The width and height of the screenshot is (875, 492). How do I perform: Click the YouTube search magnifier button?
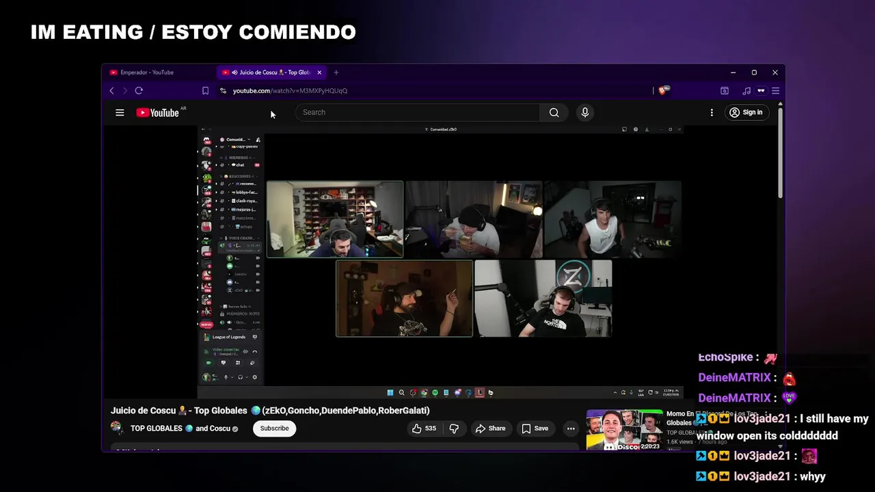click(554, 112)
